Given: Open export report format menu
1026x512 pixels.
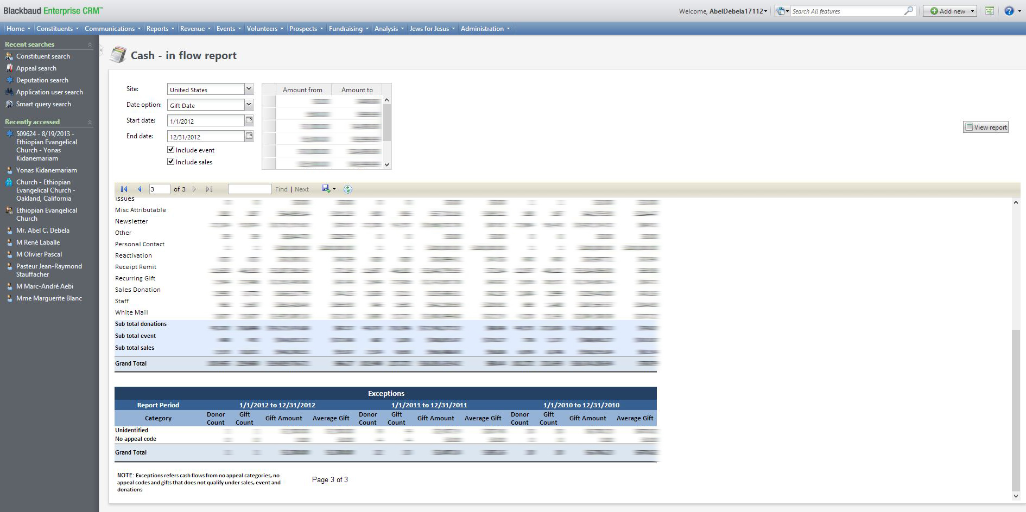Looking at the screenshot, I should (x=328, y=189).
